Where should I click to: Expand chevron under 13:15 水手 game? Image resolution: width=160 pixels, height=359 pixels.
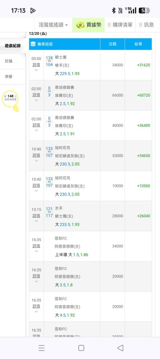pos(36,221)
